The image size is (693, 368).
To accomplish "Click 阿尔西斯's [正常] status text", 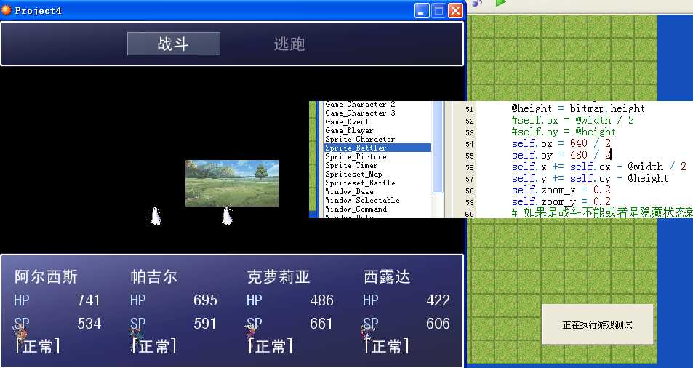I will pyautogui.click(x=38, y=346).
